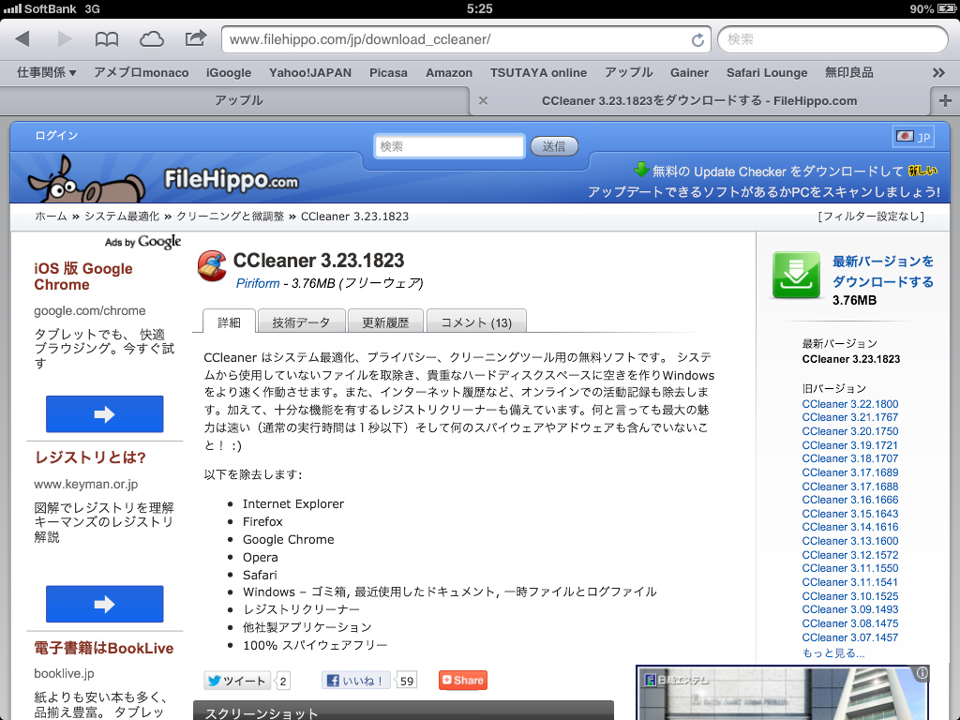
Task: Open the iGoogle bookmark
Action: point(229,72)
